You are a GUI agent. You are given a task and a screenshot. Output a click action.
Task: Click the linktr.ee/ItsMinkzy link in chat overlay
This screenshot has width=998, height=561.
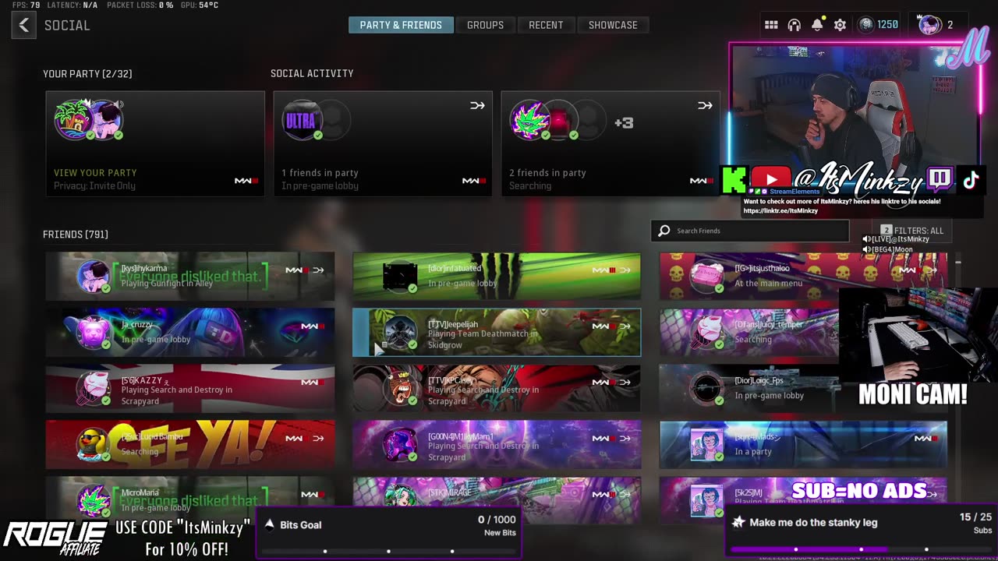780,210
